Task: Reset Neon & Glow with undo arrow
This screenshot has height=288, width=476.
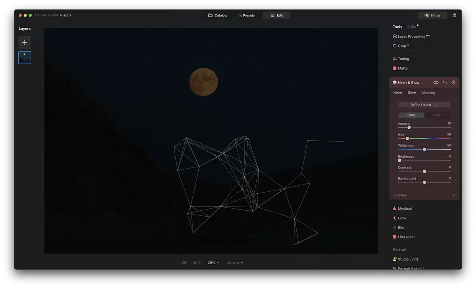Action: 445,82
